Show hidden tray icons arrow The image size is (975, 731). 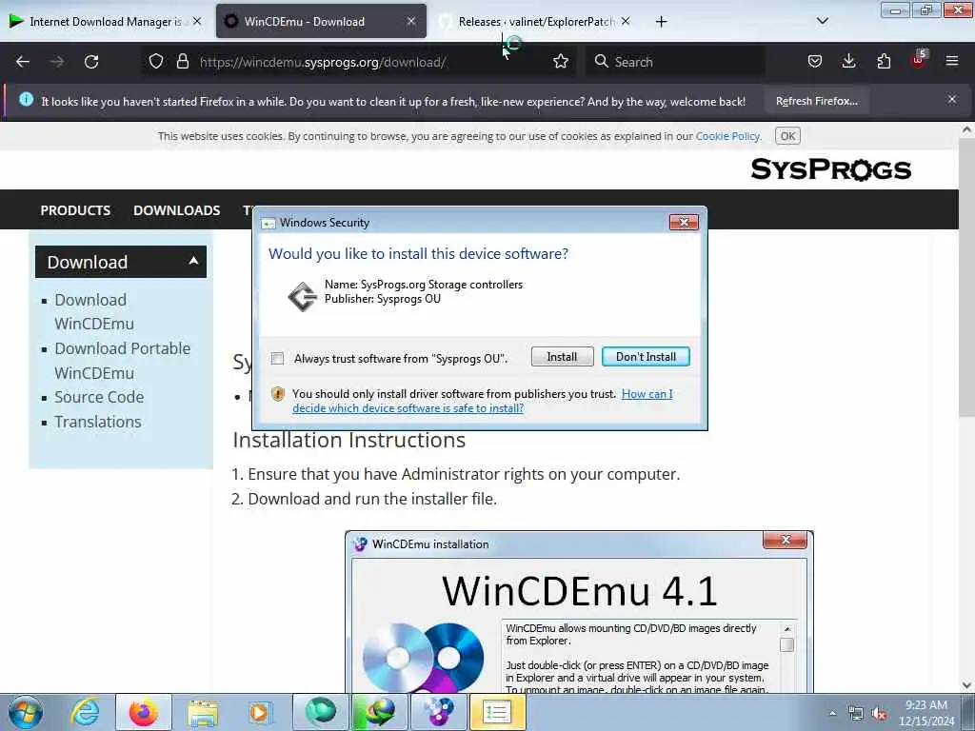832,714
